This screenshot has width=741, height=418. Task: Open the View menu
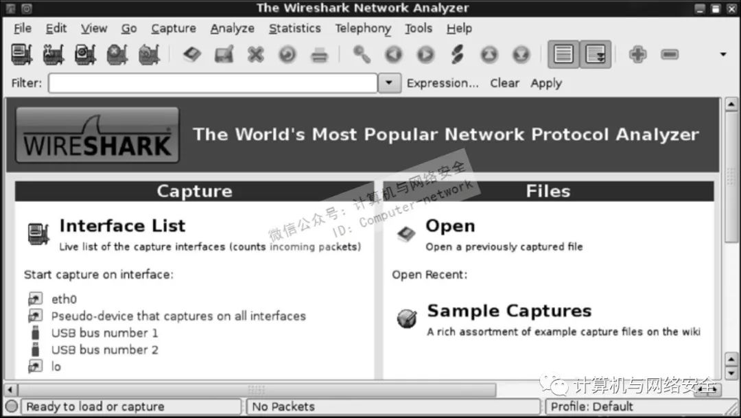(93, 28)
